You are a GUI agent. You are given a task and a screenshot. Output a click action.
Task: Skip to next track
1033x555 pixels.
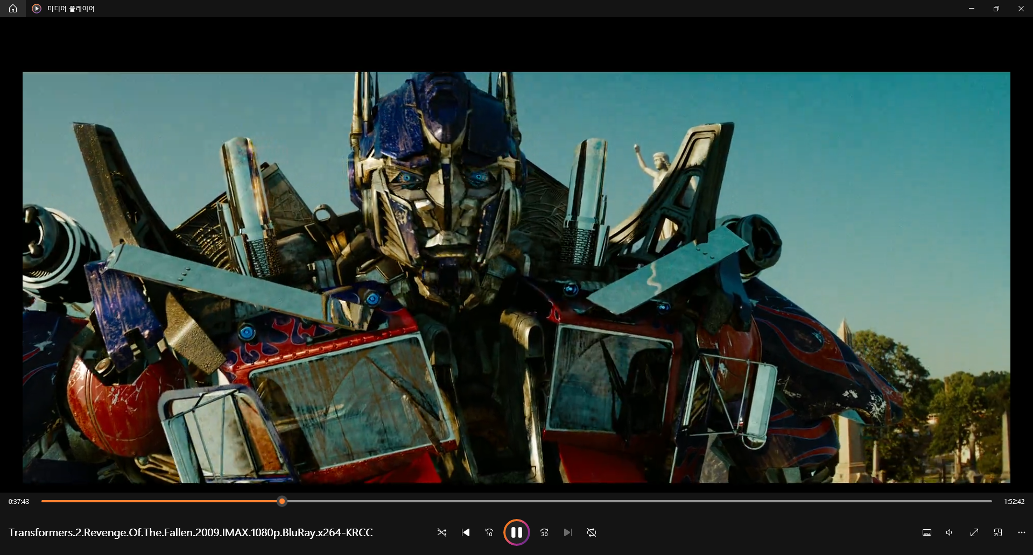coord(568,532)
